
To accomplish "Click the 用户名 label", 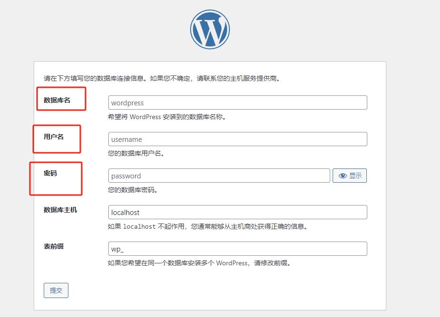I will click(53, 137).
